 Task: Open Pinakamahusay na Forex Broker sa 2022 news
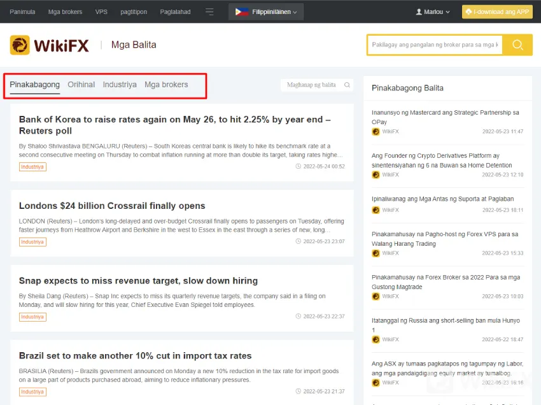[446, 281]
